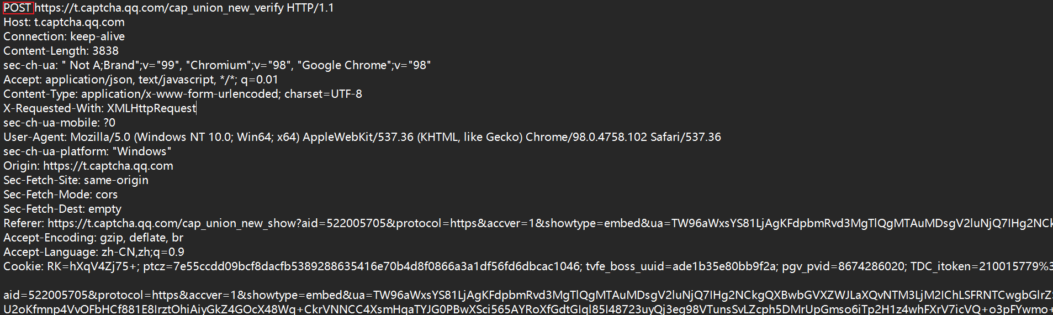Click the Host header line
This screenshot has width=1053, height=315.
64,22
